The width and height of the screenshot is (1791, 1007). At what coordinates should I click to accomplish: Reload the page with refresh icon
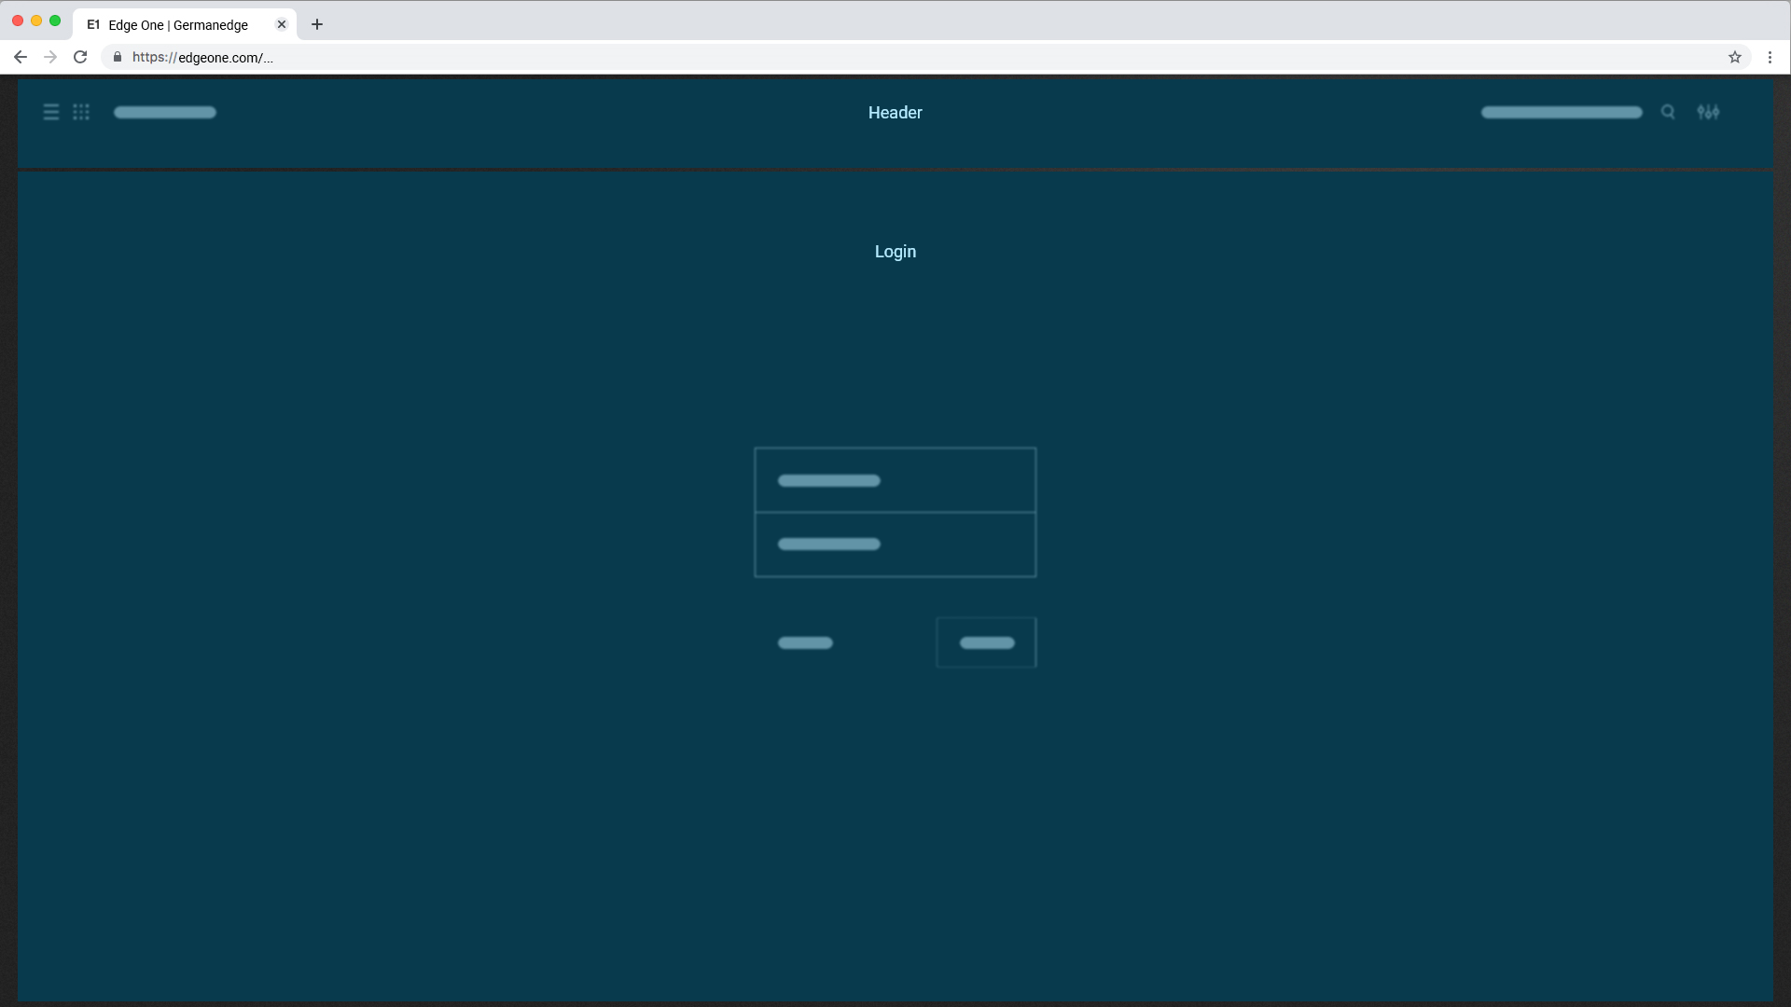[x=80, y=57]
